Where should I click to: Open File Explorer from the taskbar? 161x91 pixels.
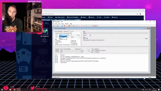[x=10, y=90]
